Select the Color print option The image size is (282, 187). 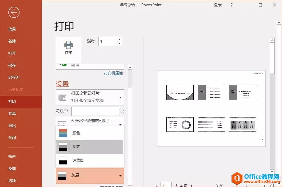point(90,133)
